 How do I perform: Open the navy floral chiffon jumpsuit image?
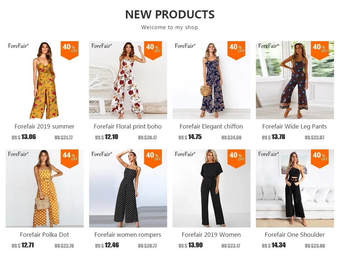212,80
